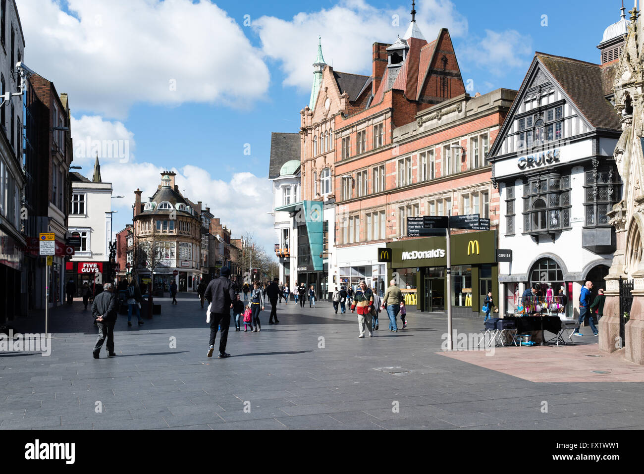Click the small black projecting CRUISE sign
Image resolution: width=644 pixels, height=474 pixels.
504,255
